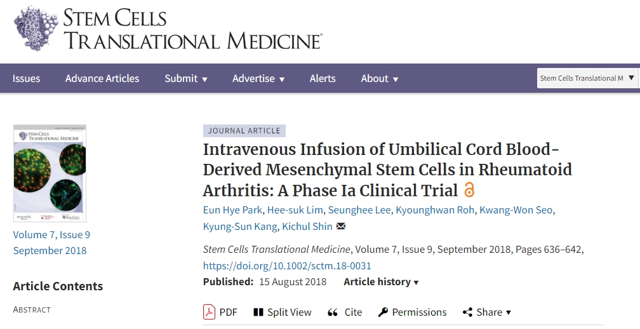Open the About dropdown menu
Screen dimensions: 640x329
click(380, 79)
